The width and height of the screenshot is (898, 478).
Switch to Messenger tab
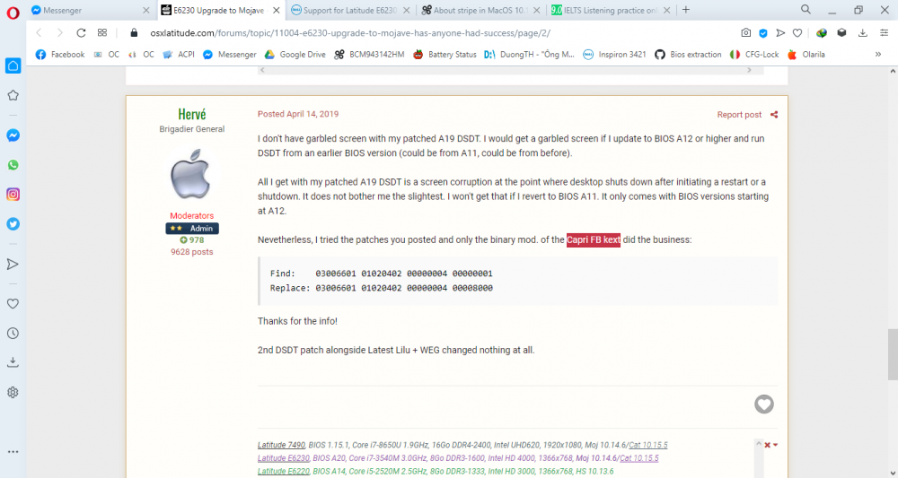click(x=91, y=10)
